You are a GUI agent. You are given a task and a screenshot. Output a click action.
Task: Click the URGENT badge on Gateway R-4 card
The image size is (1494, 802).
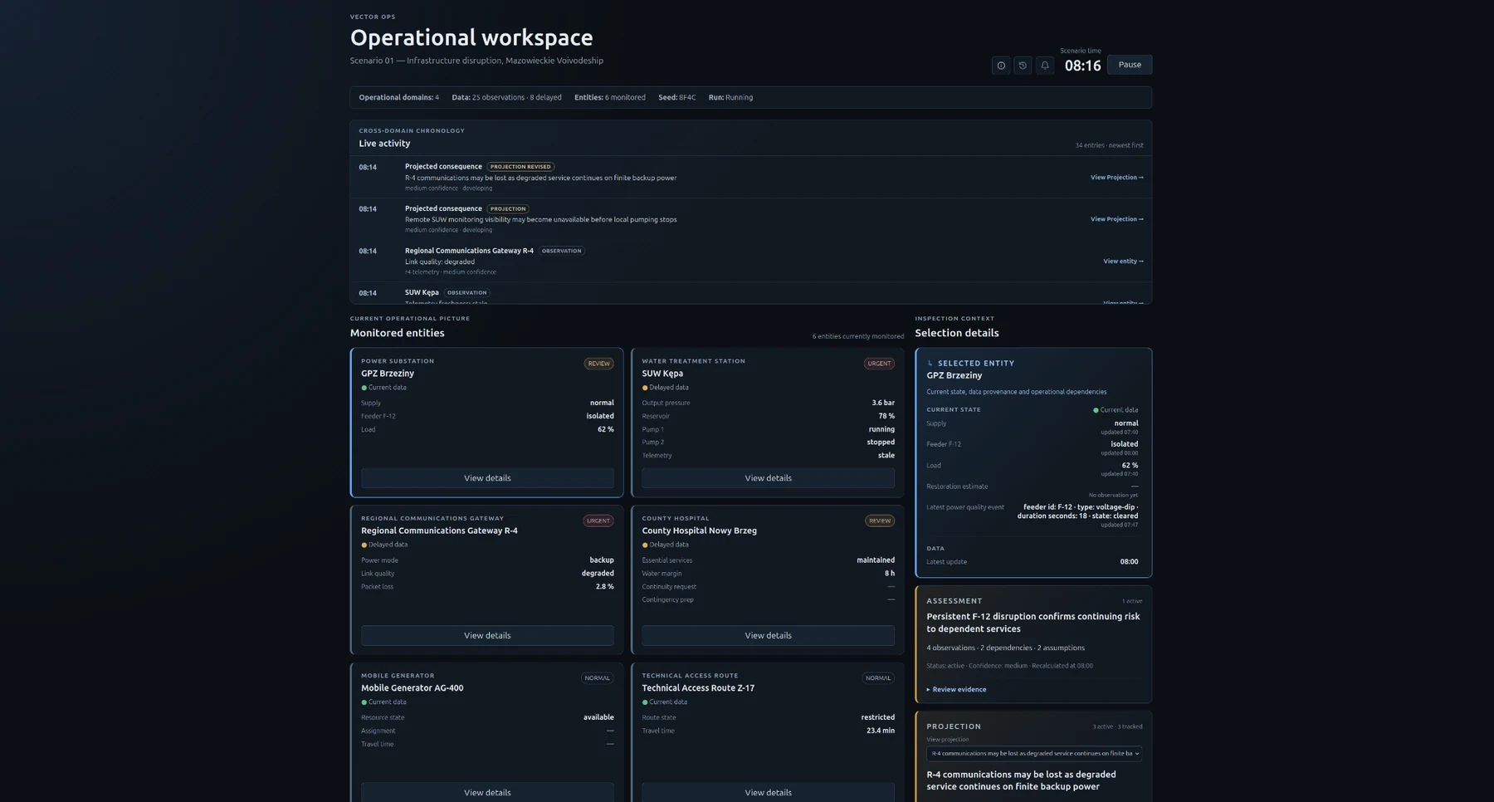click(598, 521)
